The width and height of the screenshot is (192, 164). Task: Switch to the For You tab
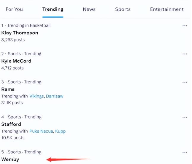tap(14, 9)
